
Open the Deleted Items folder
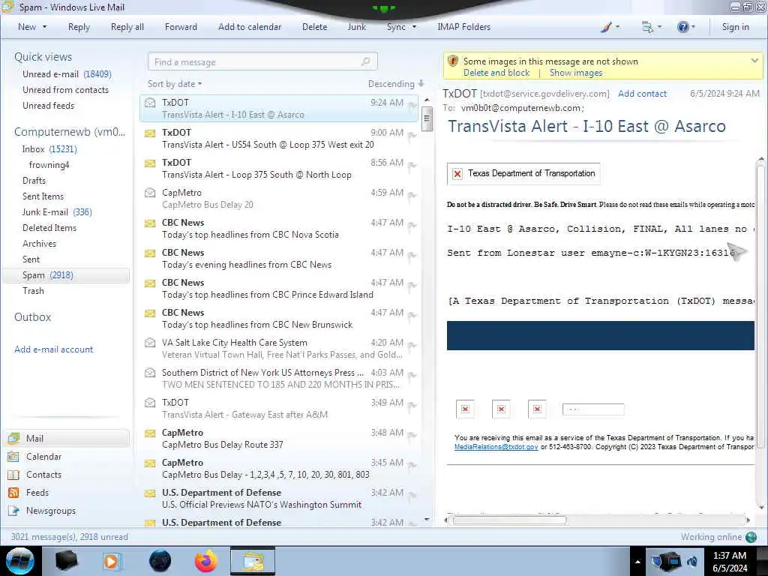click(49, 228)
